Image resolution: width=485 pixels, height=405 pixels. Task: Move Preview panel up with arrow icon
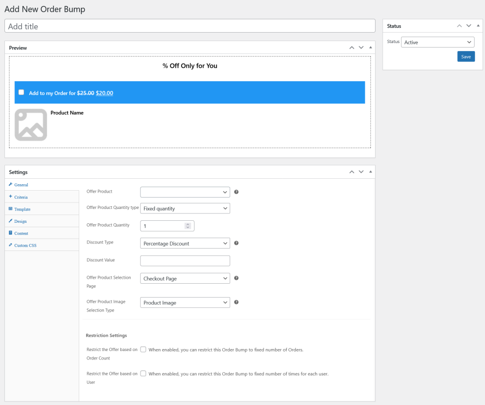tap(351, 48)
